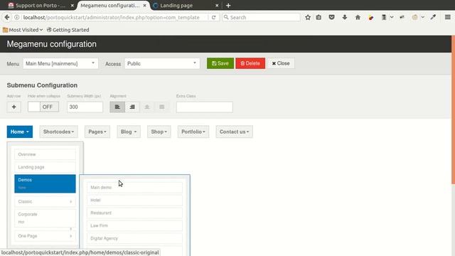455x256 pixels.
Task: Reload the page with refresh icon
Action: click(213, 17)
